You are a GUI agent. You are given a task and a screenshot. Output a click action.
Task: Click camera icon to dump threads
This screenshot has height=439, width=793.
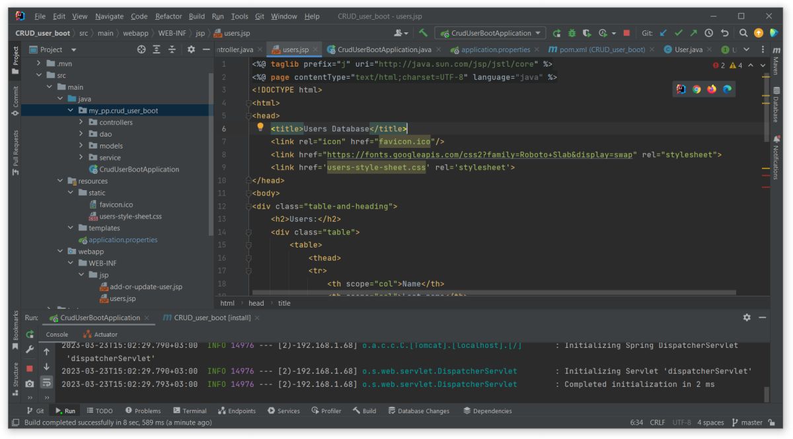pyautogui.click(x=30, y=384)
